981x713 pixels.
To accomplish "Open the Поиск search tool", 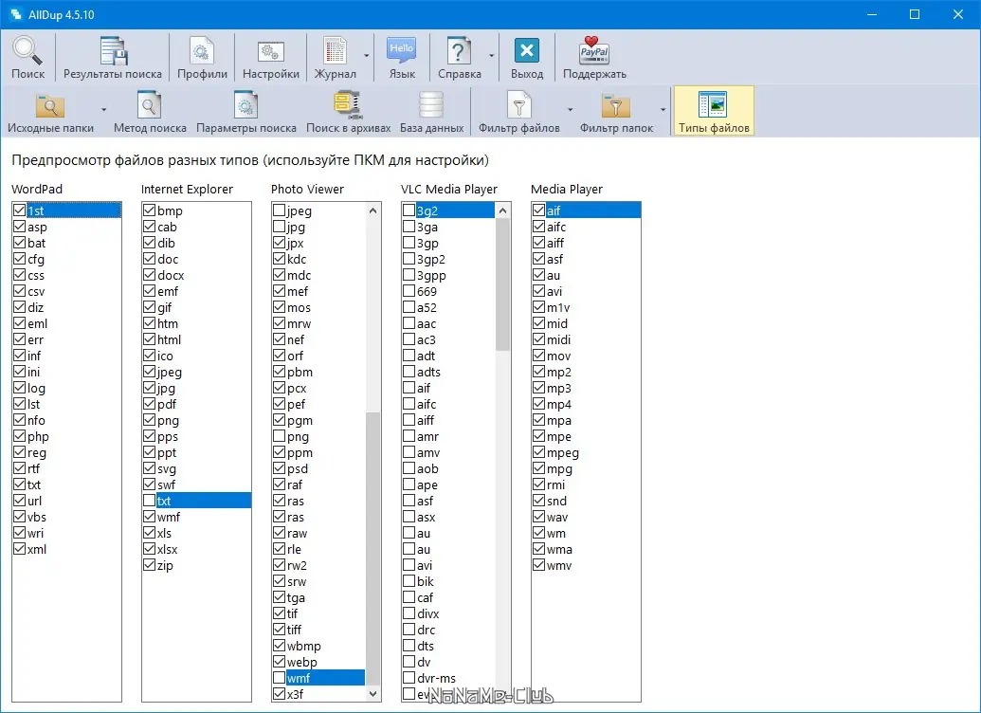I will click(x=28, y=58).
